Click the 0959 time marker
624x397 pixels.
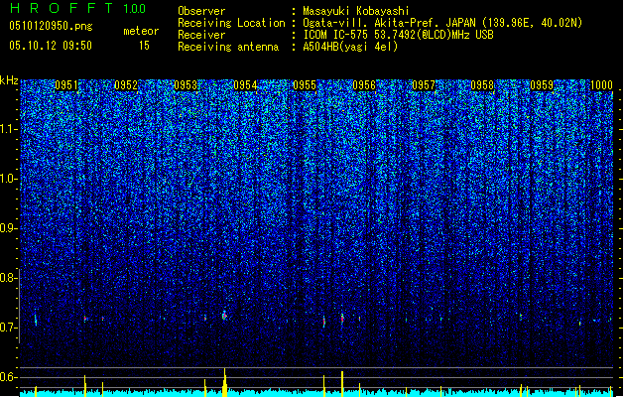542,84
